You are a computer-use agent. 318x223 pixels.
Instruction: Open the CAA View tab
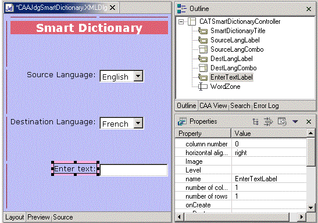click(x=213, y=106)
